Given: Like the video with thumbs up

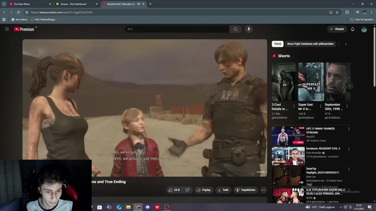Looking at the screenshot, I should (174, 190).
